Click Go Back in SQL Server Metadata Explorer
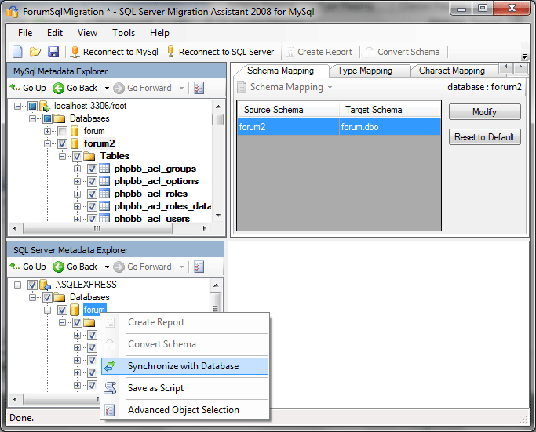Image resolution: width=536 pixels, height=432 pixels. click(x=75, y=267)
